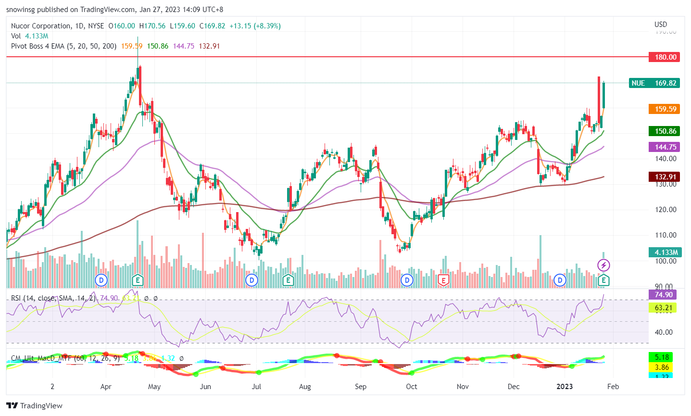The height and width of the screenshot is (416, 691).
Task: Click the H170.56 high value in the header
Action: (x=152, y=26)
